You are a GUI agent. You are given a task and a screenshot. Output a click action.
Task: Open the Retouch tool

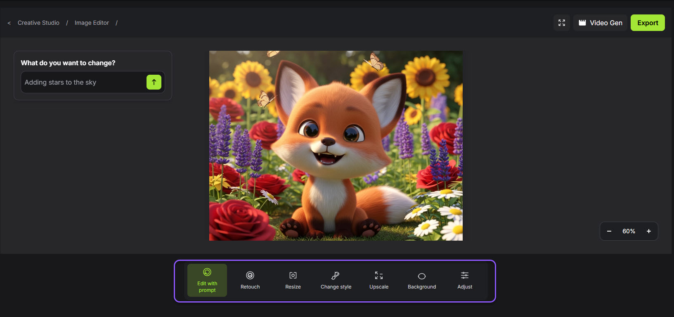250,280
